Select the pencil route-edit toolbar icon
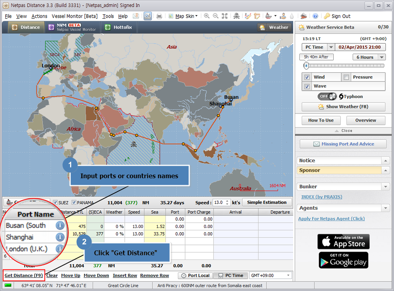 (247, 16)
